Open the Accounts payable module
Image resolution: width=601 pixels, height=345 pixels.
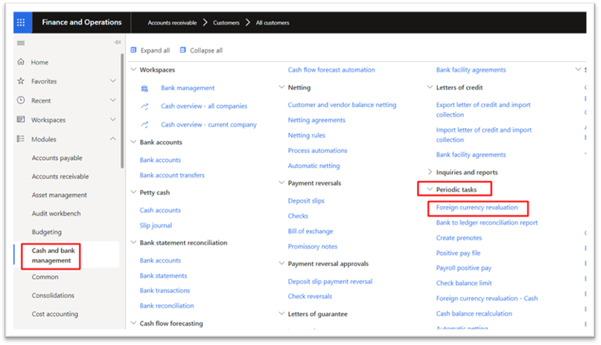pos(57,158)
